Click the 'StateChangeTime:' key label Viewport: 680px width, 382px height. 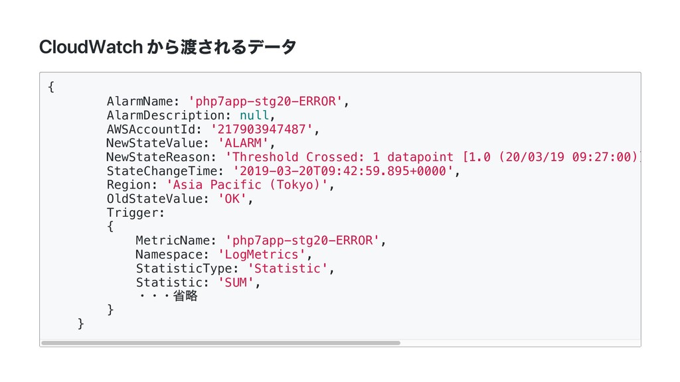click(x=165, y=170)
